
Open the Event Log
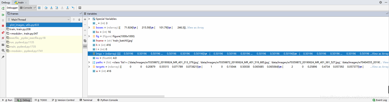pyautogui.click(x=379, y=100)
